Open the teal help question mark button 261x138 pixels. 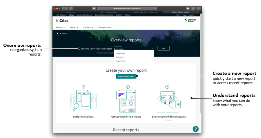tap(196, 129)
